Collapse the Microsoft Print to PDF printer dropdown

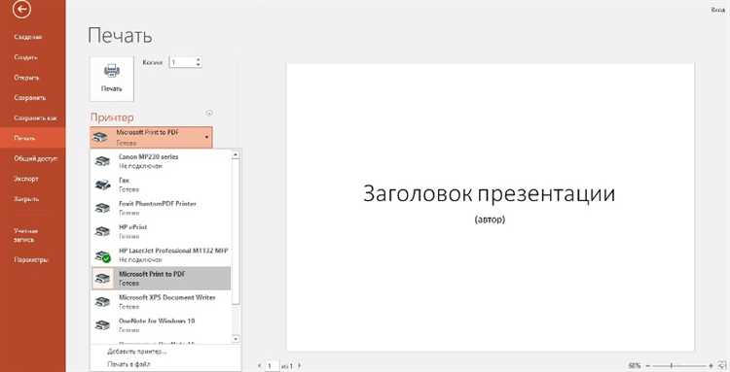pyautogui.click(x=151, y=138)
